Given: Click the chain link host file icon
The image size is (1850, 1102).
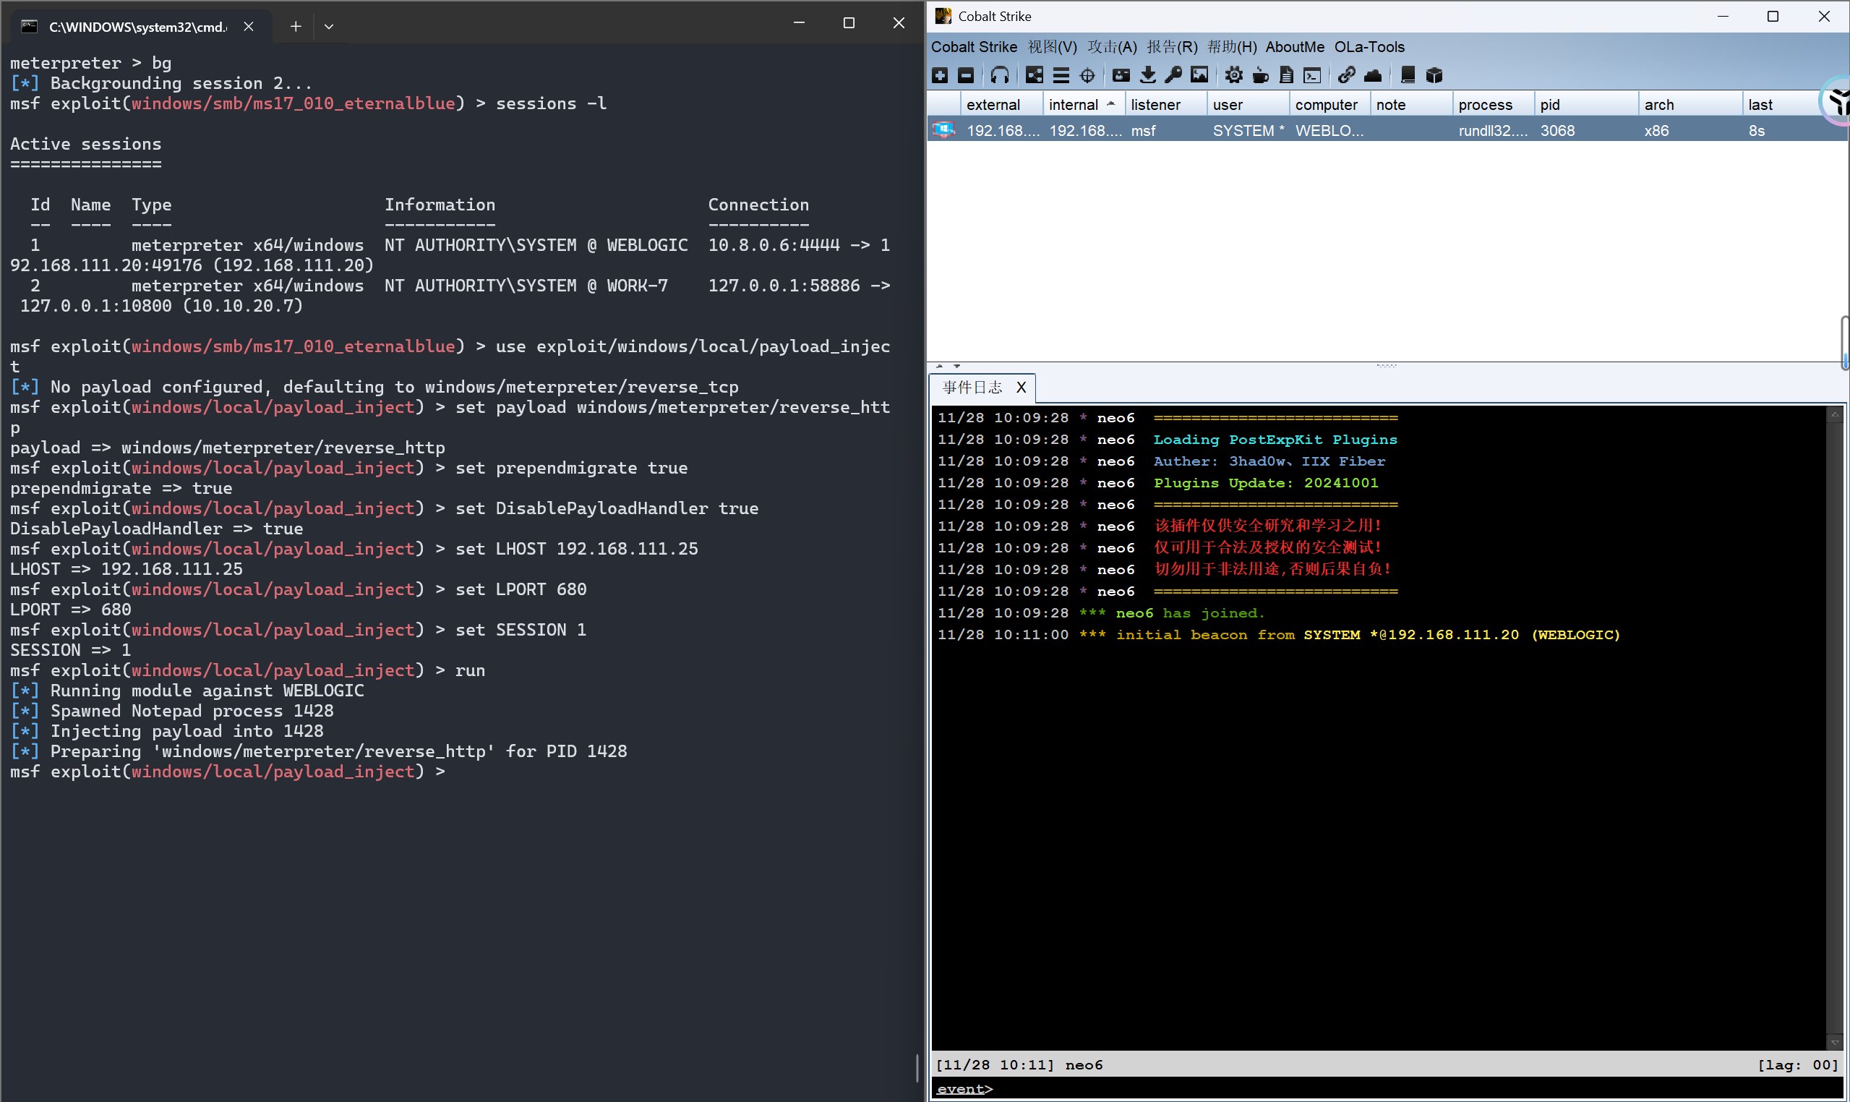Looking at the screenshot, I should pyautogui.click(x=1346, y=75).
